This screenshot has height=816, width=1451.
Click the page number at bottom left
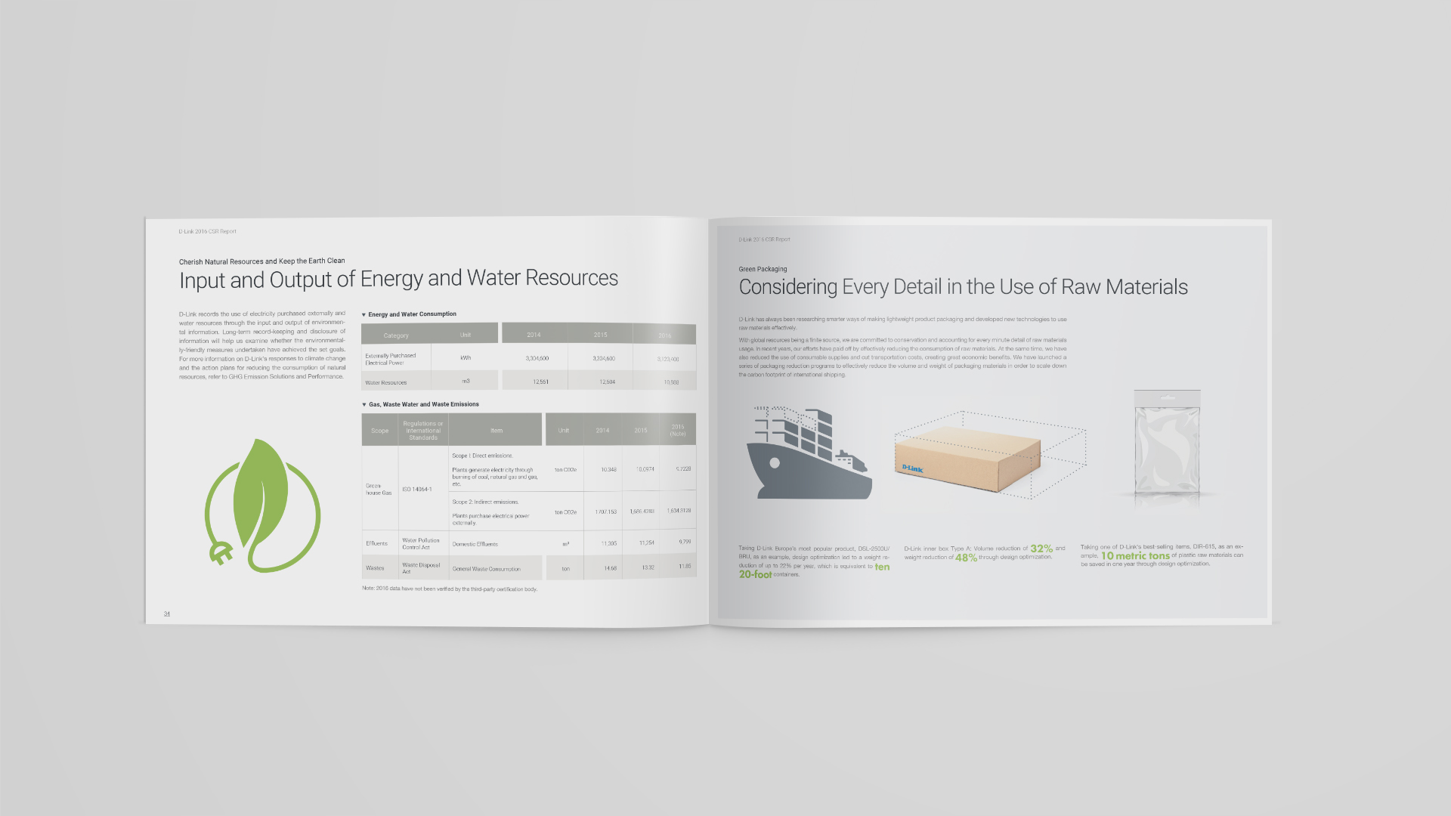tap(167, 614)
